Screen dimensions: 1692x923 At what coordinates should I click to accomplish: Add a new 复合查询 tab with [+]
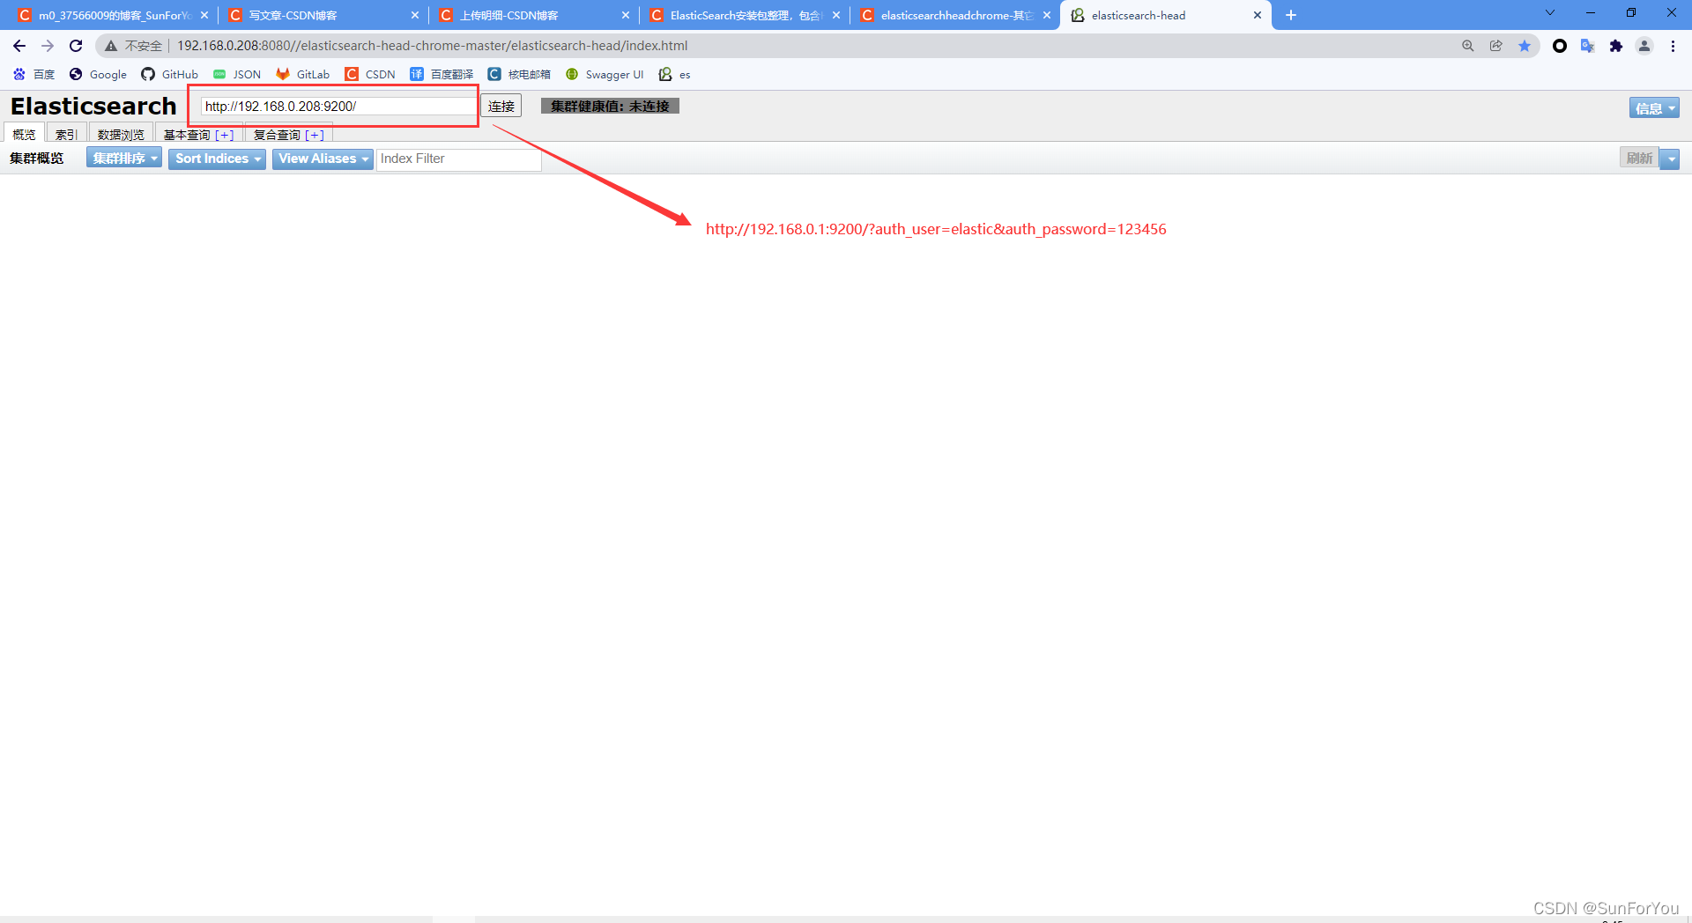(315, 135)
